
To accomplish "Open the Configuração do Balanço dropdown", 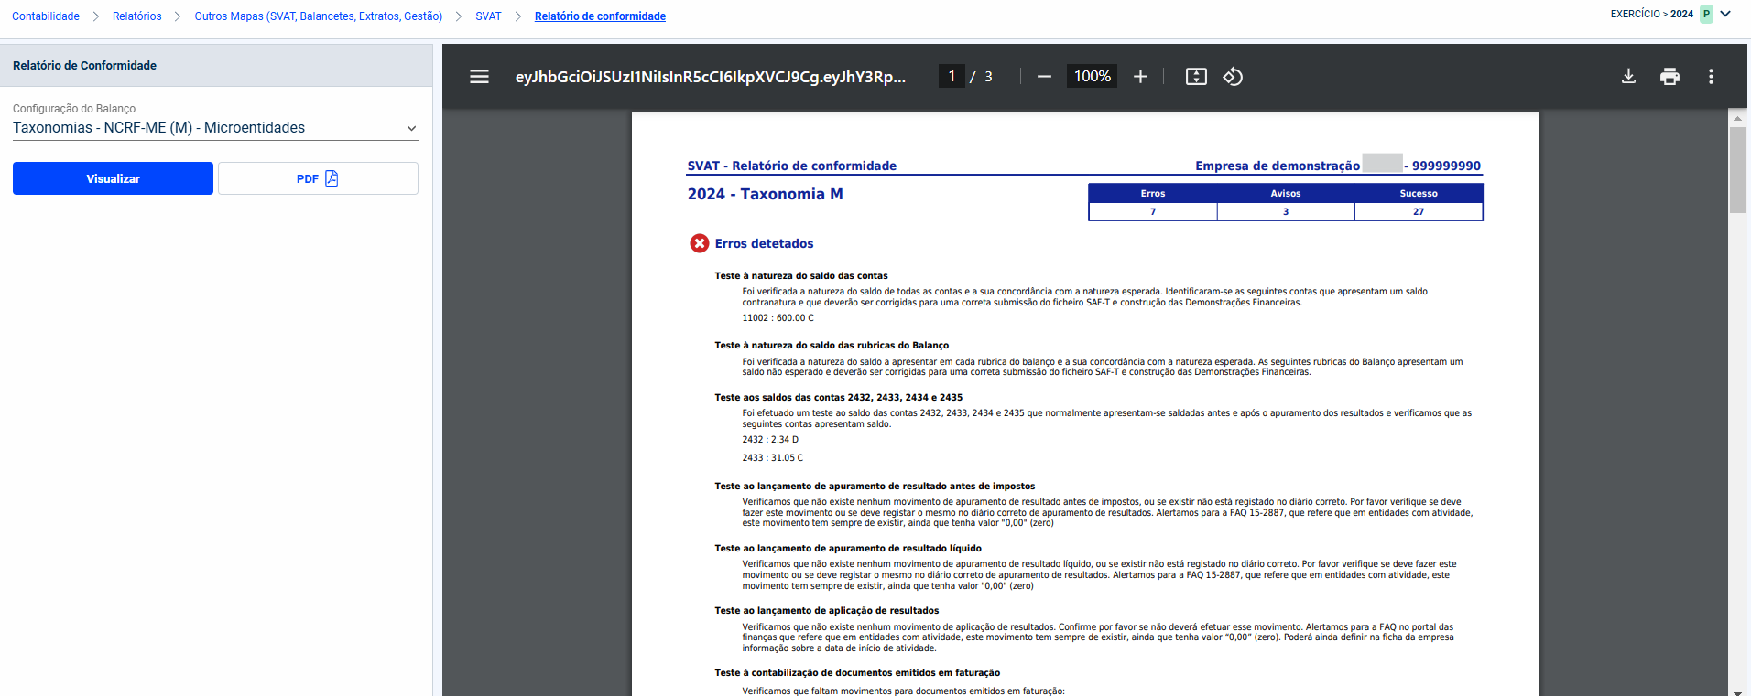I will coord(215,128).
